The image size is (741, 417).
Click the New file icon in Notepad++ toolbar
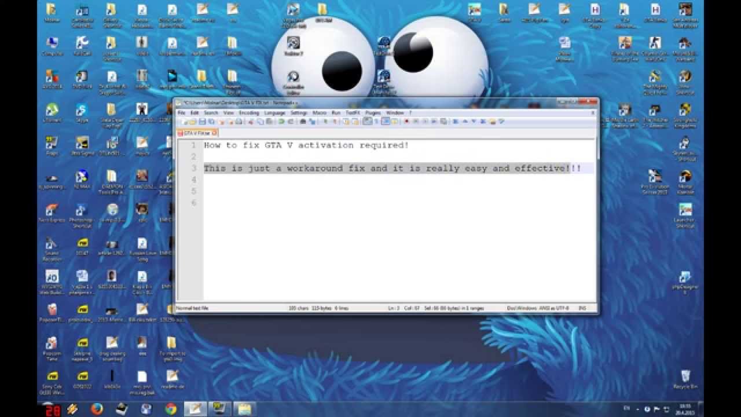[184, 122]
